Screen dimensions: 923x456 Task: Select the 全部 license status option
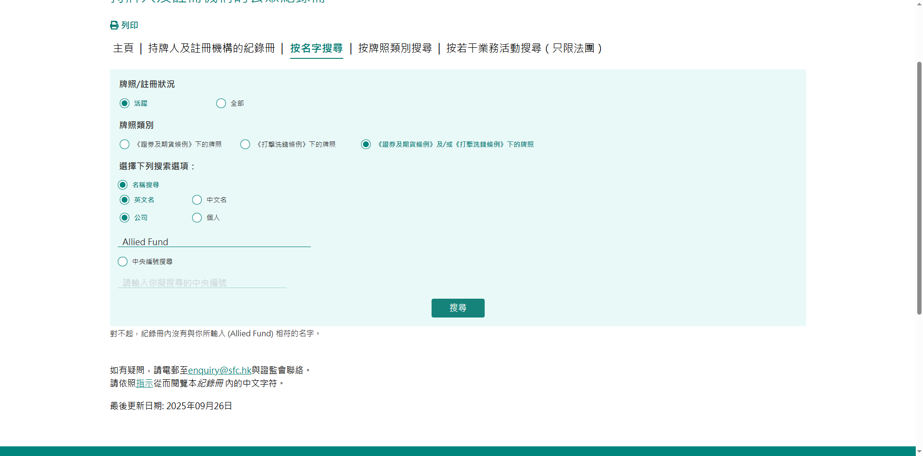coord(221,103)
